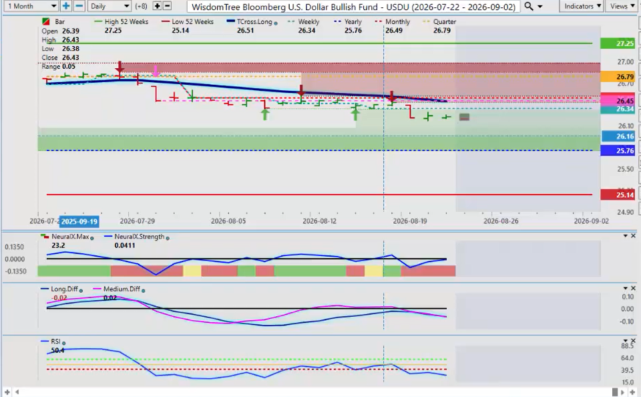The image size is (641, 397).
Task: Click the magnifying glass search icon
Action: 529,6
